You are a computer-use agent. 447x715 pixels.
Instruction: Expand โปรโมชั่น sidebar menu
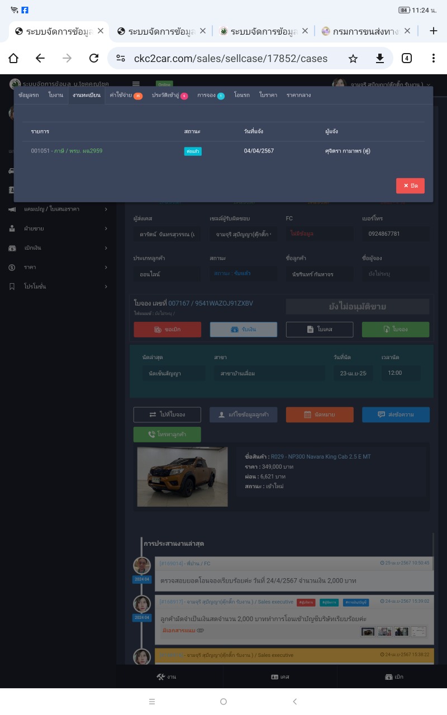pos(58,287)
